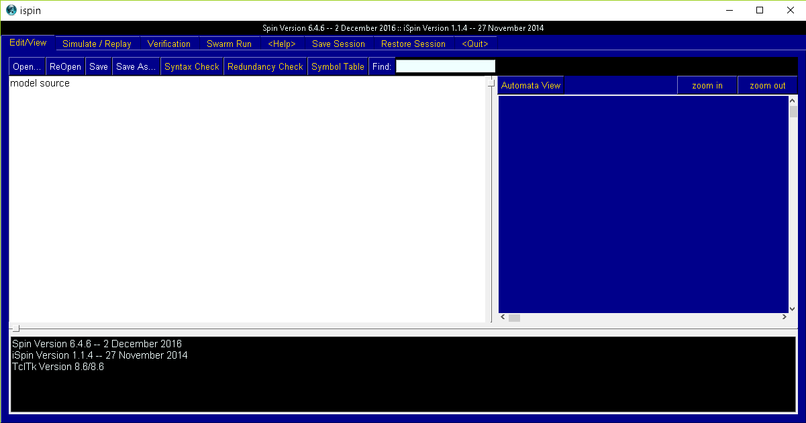Click the automata canvas horizontal scrollbar thumb
The height and width of the screenshot is (423, 806).
tap(514, 318)
